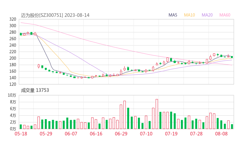Click the 07-10 date label
This screenshot has width=237, height=141.
click(146, 134)
